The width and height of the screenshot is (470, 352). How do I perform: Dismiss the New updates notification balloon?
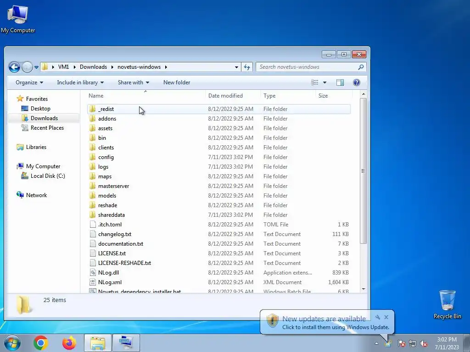pos(386,317)
